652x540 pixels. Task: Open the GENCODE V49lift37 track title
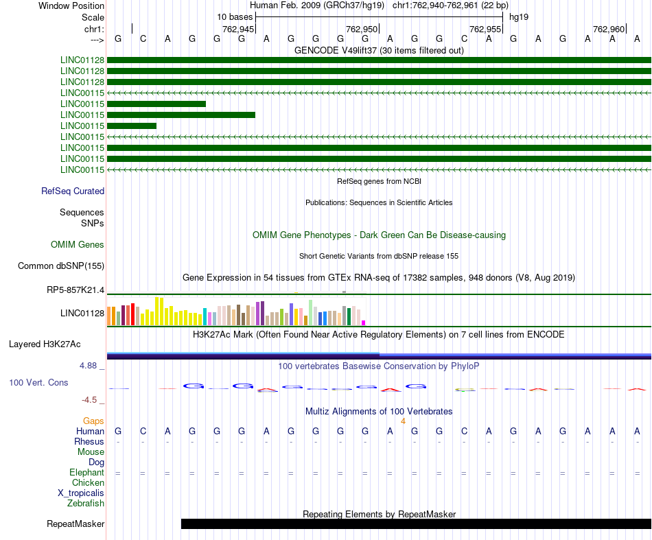[379, 50]
